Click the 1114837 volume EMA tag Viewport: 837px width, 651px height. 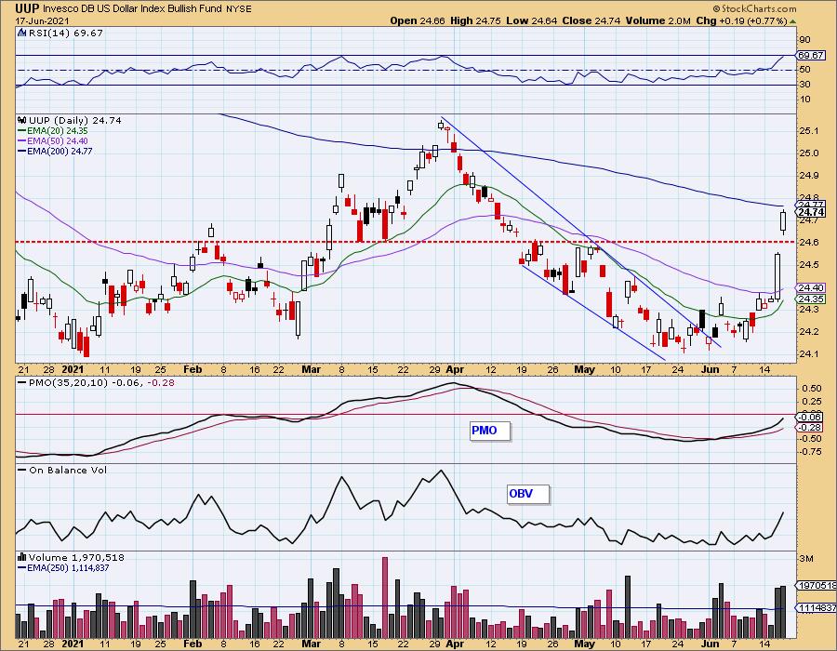pos(817,608)
